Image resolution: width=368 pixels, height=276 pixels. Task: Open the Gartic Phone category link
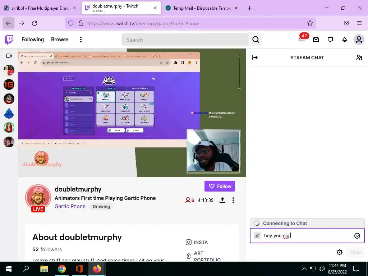(x=70, y=206)
